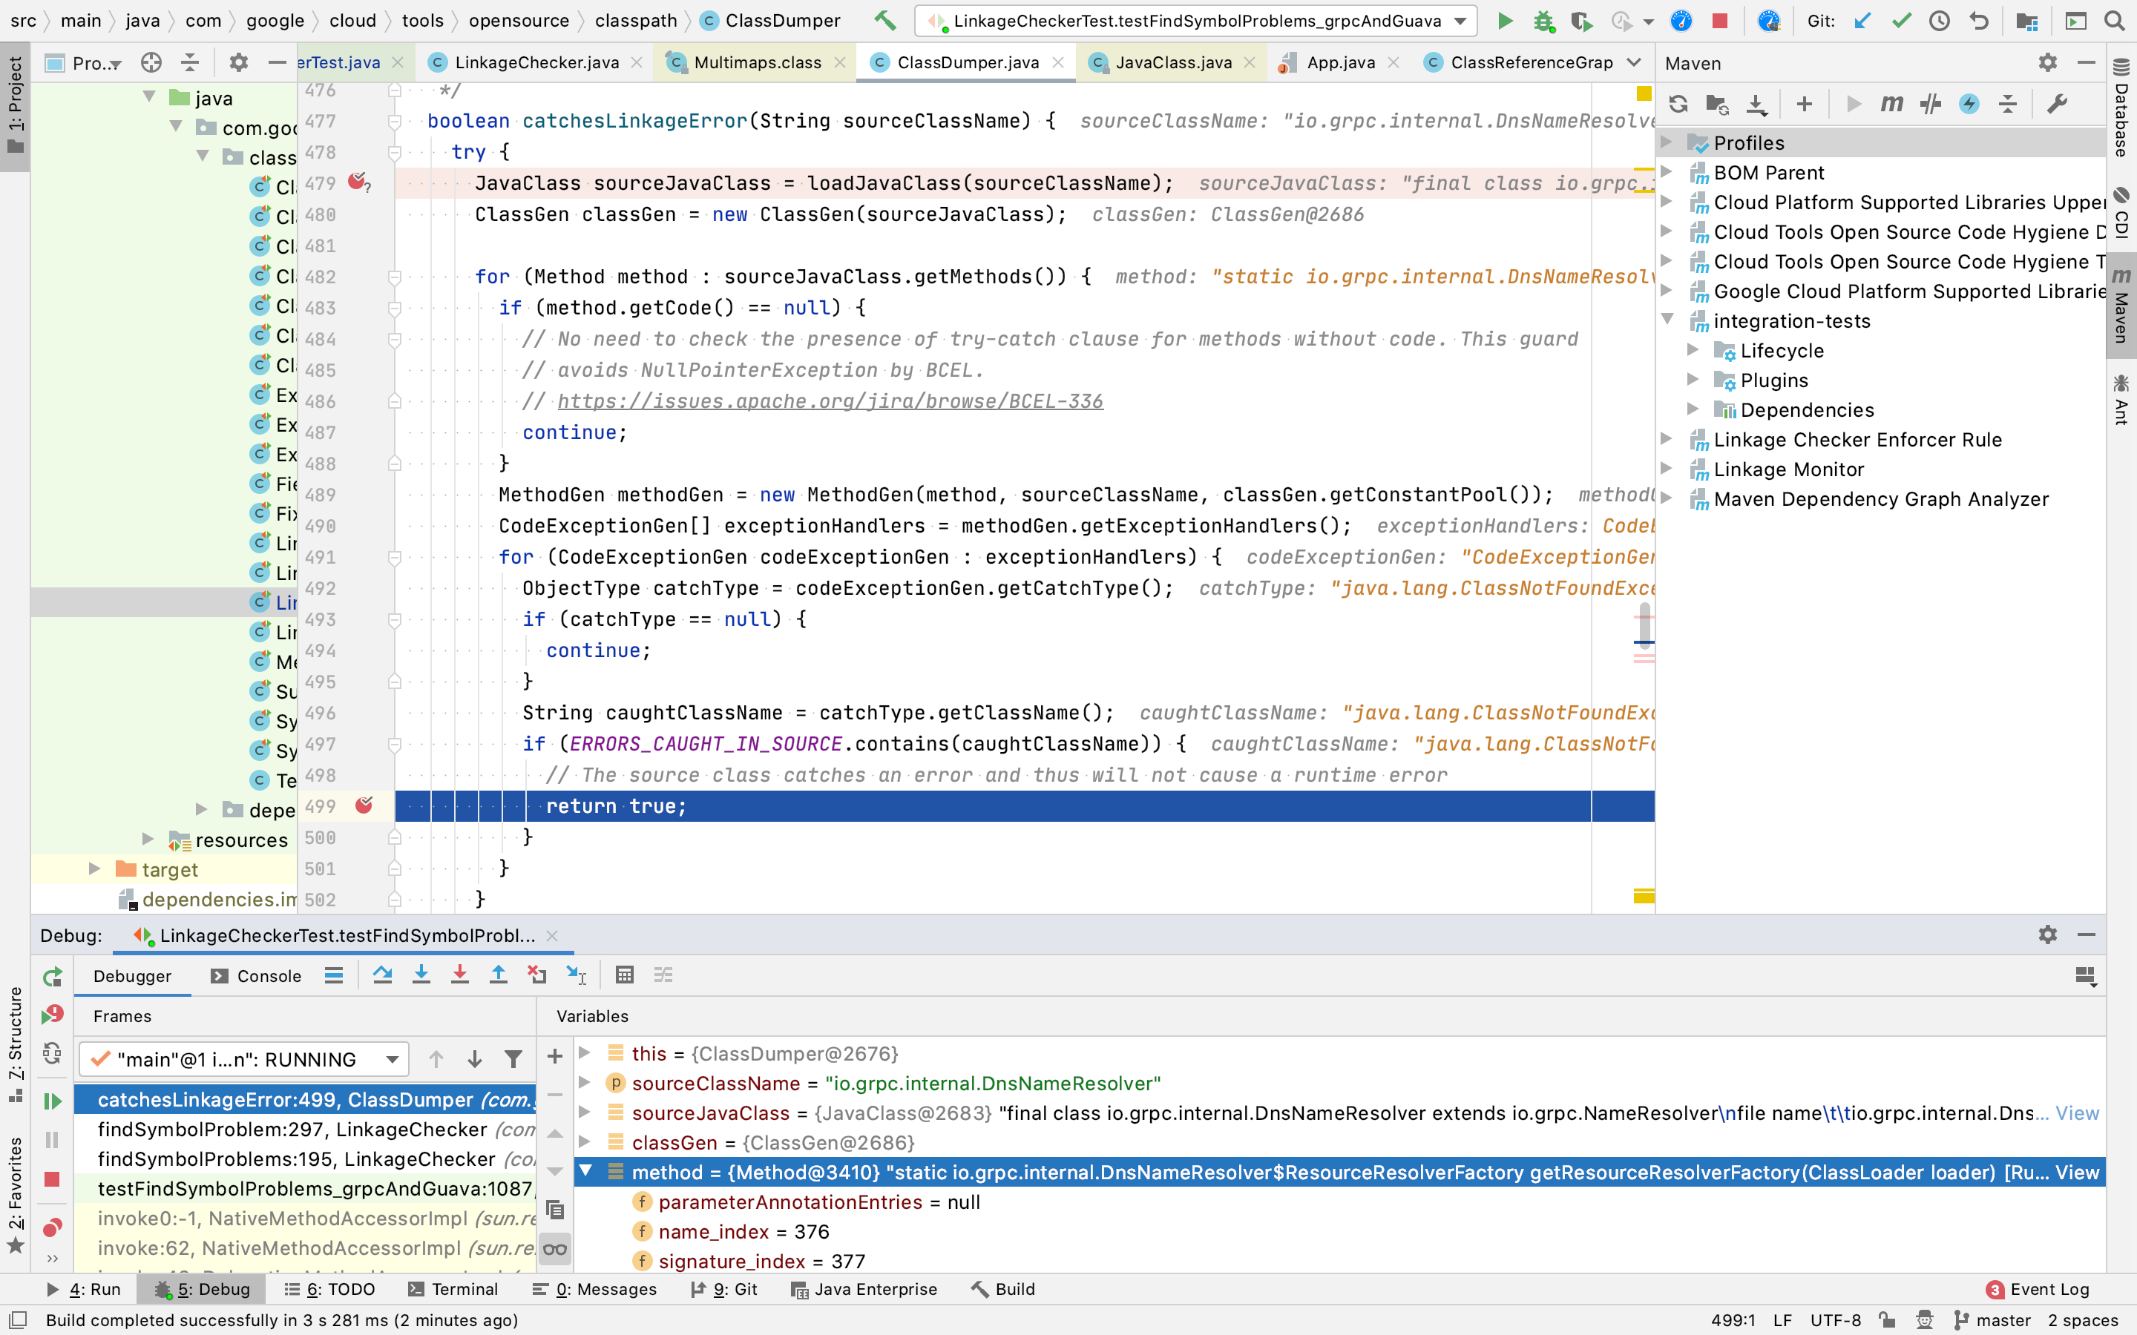Toggle breakpoint on line 479

358,182
